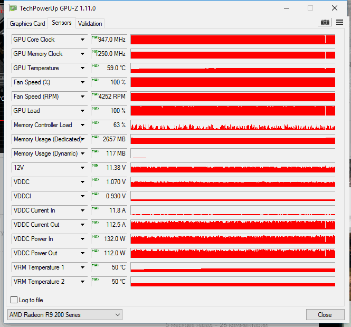Open the VDDCI sensor dropdown

[82, 196]
